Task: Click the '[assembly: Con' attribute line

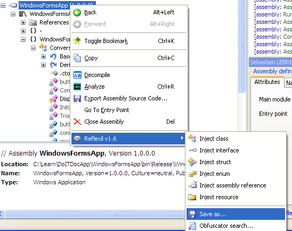Action: pyautogui.click(x=273, y=37)
